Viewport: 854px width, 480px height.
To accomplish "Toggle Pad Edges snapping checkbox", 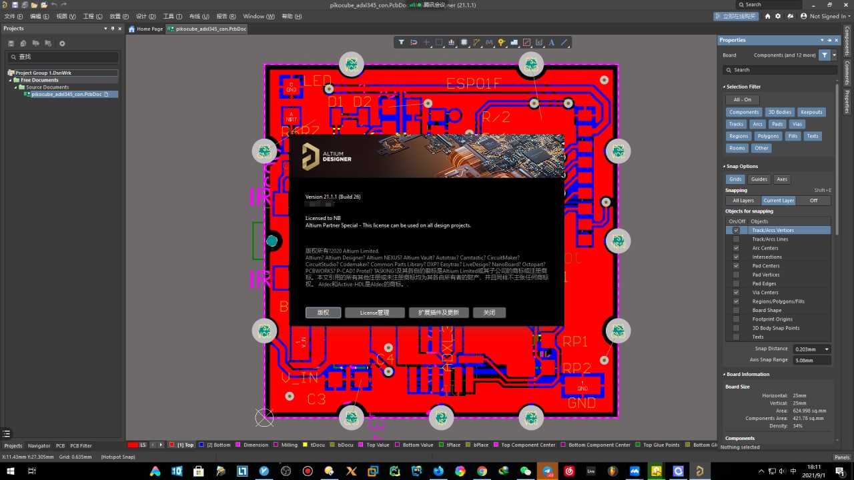I will point(736,283).
